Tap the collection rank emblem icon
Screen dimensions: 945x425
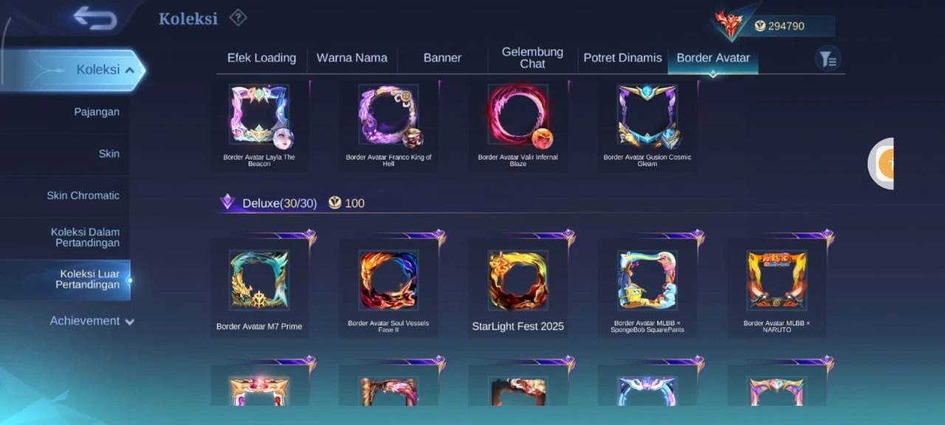(729, 24)
